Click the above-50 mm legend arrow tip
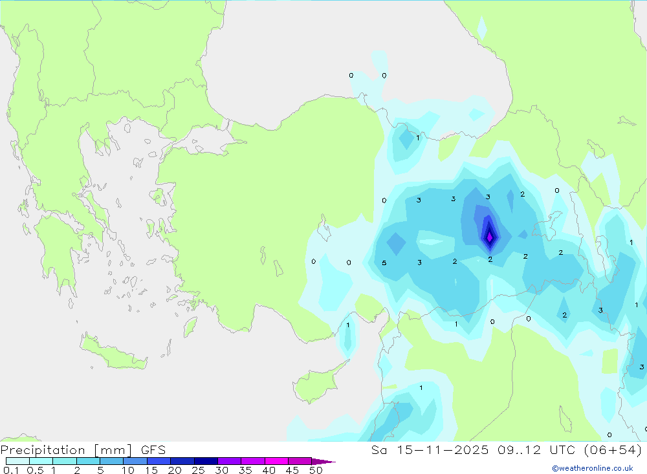 click(323, 462)
